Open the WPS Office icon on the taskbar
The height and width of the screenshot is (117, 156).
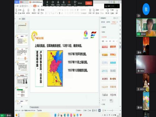tap(81, 115)
